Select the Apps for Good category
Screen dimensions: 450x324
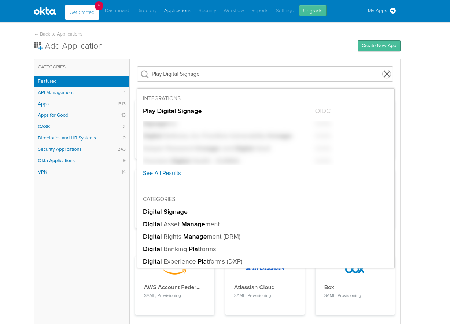(x=82, y=115)
